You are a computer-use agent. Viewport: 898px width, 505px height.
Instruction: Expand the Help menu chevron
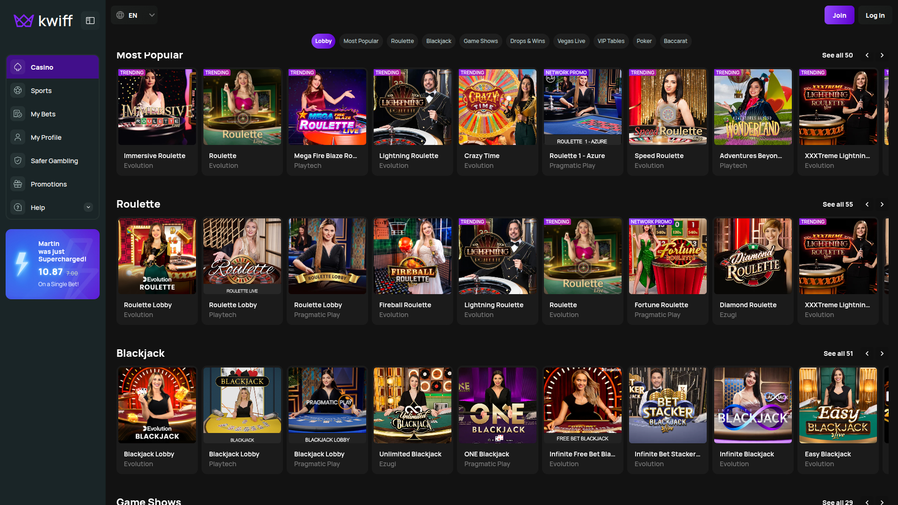[88, 207]
